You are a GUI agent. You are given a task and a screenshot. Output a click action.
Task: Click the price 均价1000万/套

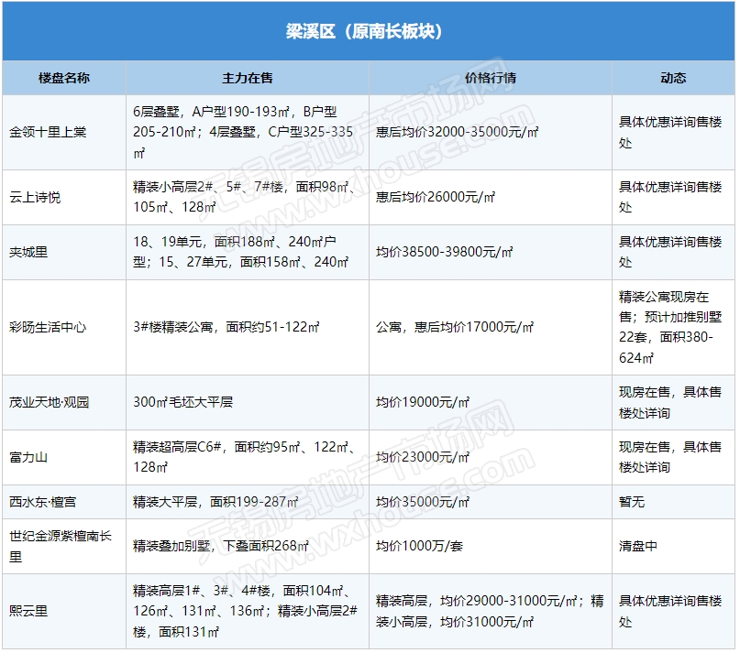pos(419,546)
